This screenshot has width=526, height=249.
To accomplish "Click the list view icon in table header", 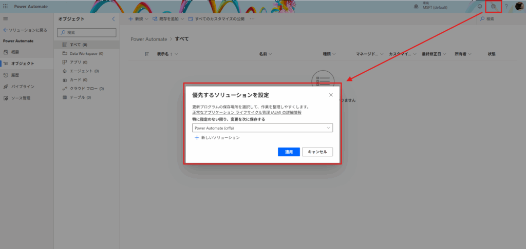I will point(146,54).
